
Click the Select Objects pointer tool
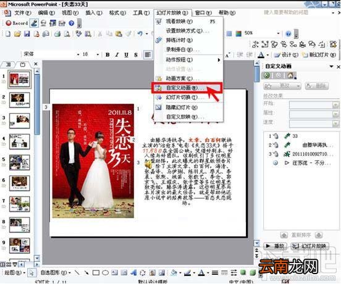(32, 272)
